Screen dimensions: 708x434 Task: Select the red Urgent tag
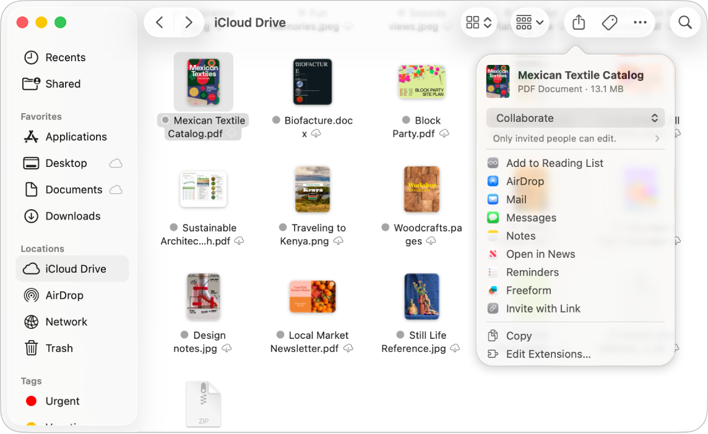tap(59, 401)
